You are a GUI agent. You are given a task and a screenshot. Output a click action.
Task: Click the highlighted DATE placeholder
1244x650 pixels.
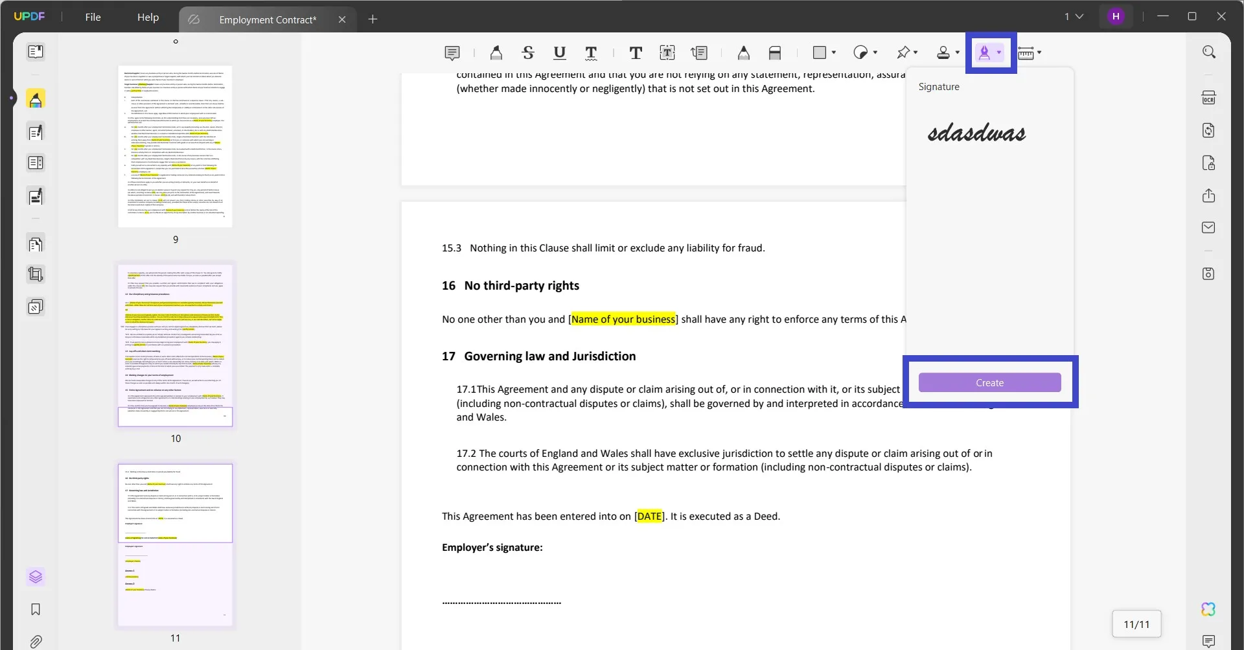coord(649,516)
